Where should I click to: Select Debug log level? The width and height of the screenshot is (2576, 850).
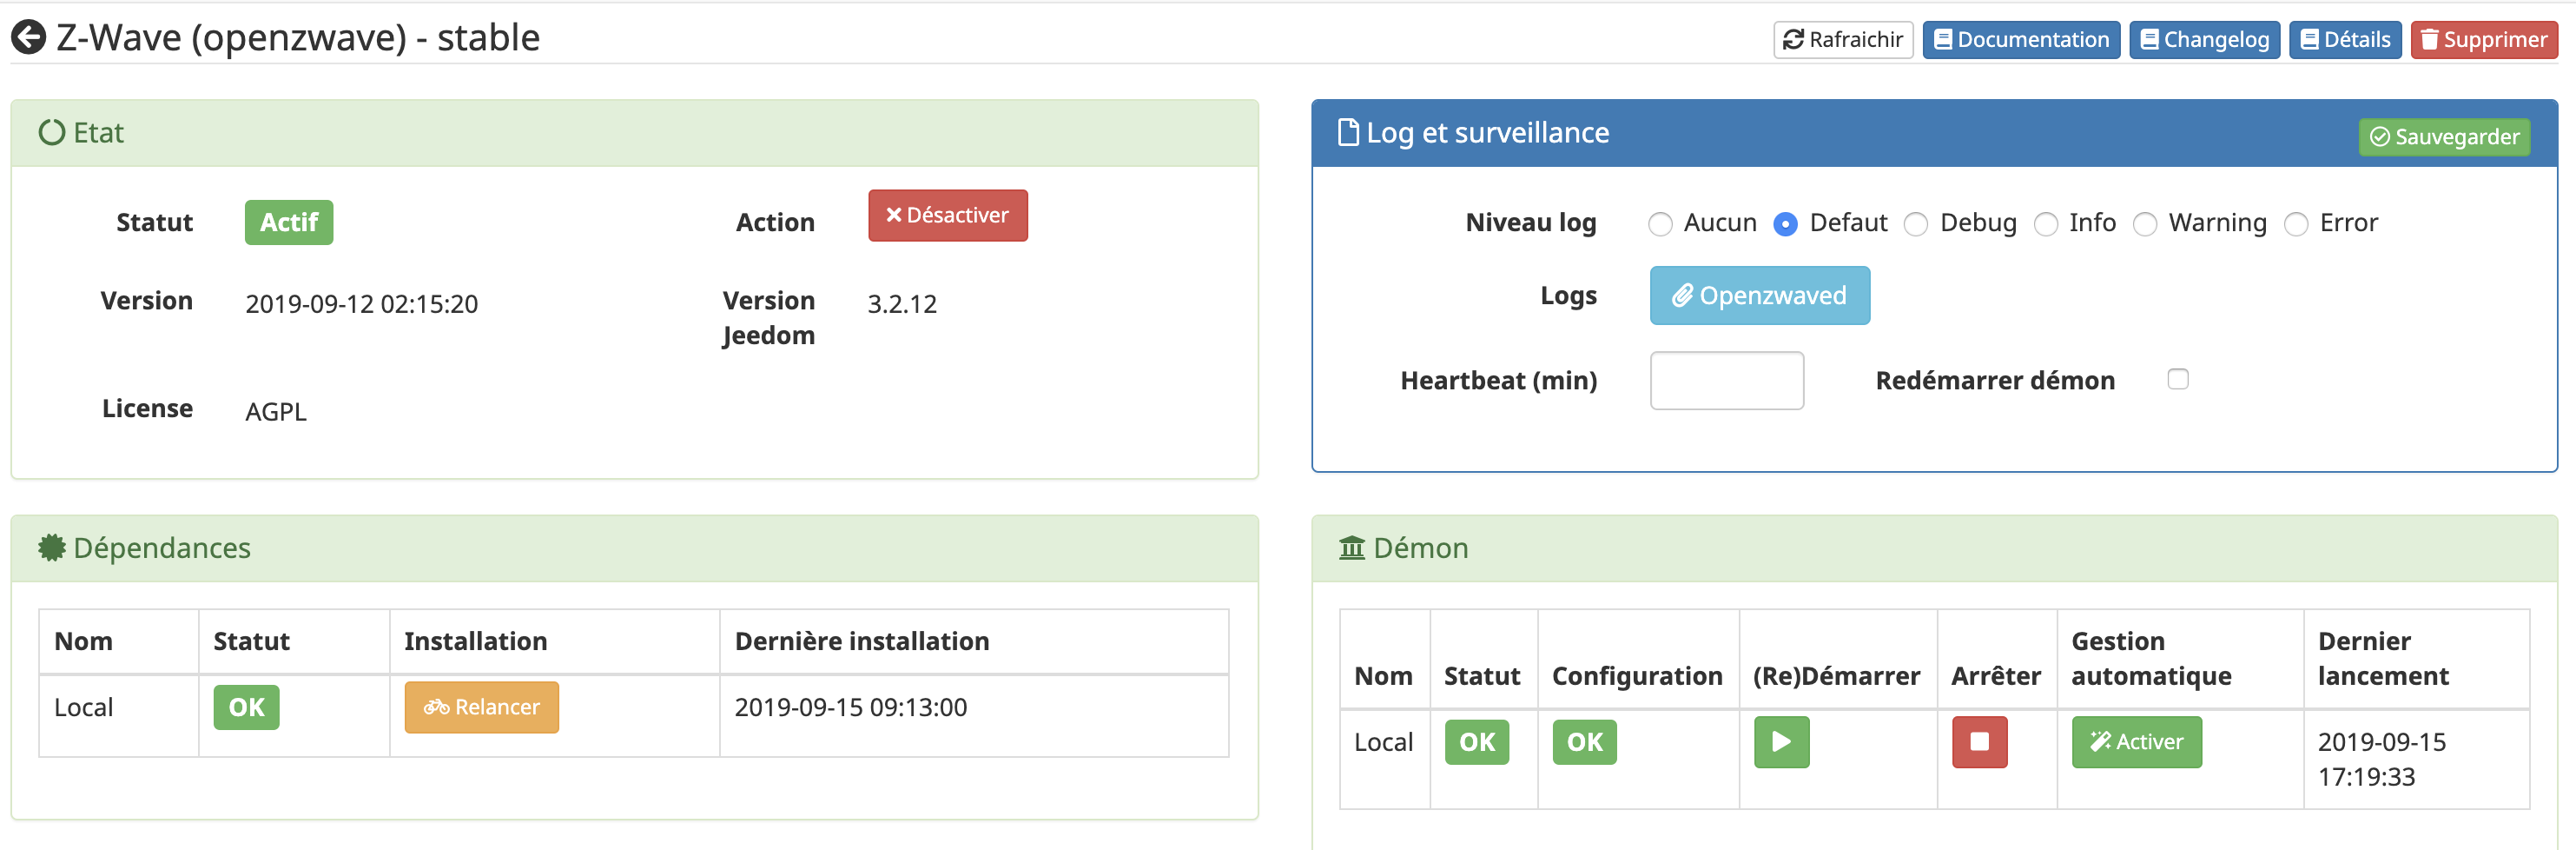(1915, 224)
